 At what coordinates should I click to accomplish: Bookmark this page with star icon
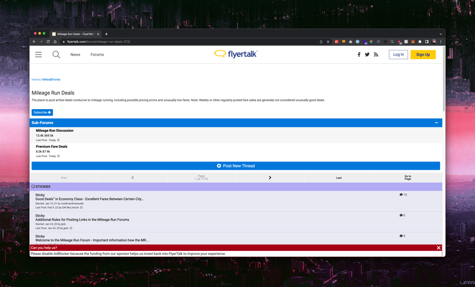pyautogui.click(x=328, y=42)
